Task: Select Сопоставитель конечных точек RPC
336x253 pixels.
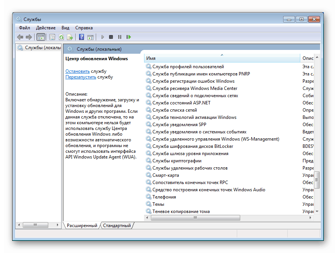Action: click(x=229, y=183)
